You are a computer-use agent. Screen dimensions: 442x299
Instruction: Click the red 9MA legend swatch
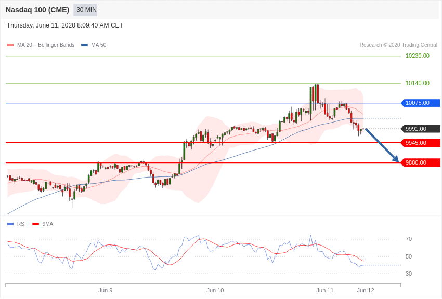36,224
